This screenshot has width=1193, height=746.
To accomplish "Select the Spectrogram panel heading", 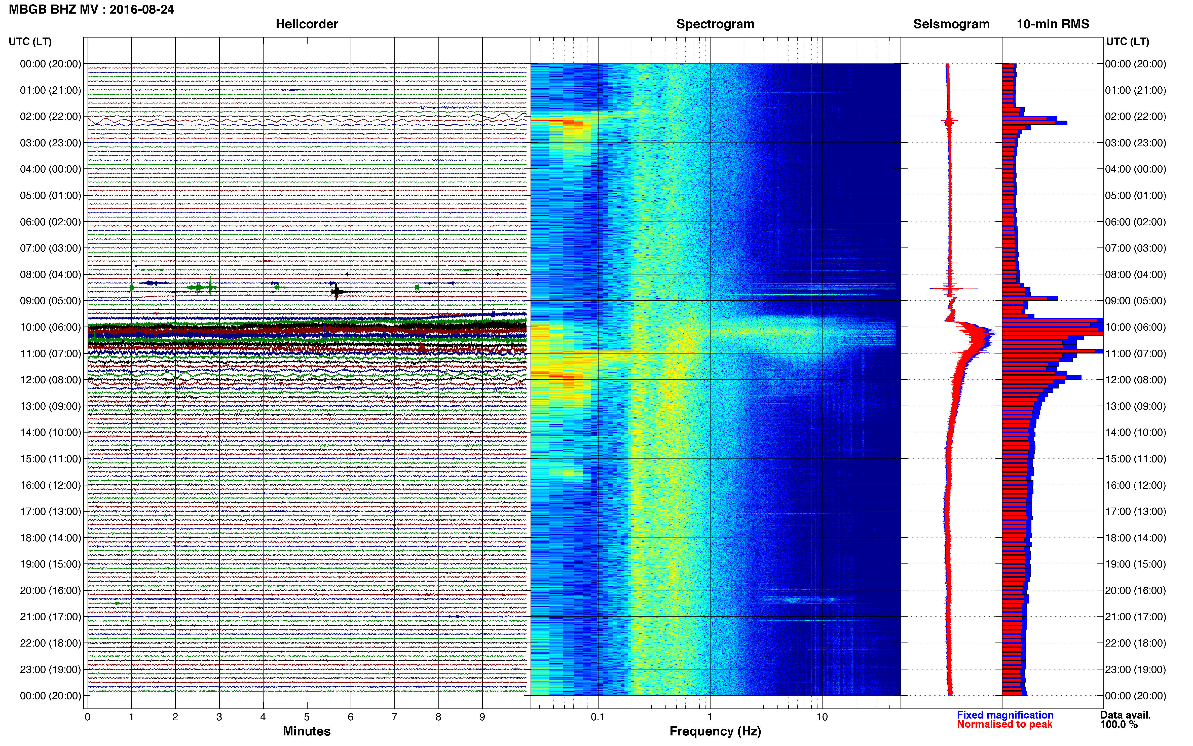I will point(715,24).
